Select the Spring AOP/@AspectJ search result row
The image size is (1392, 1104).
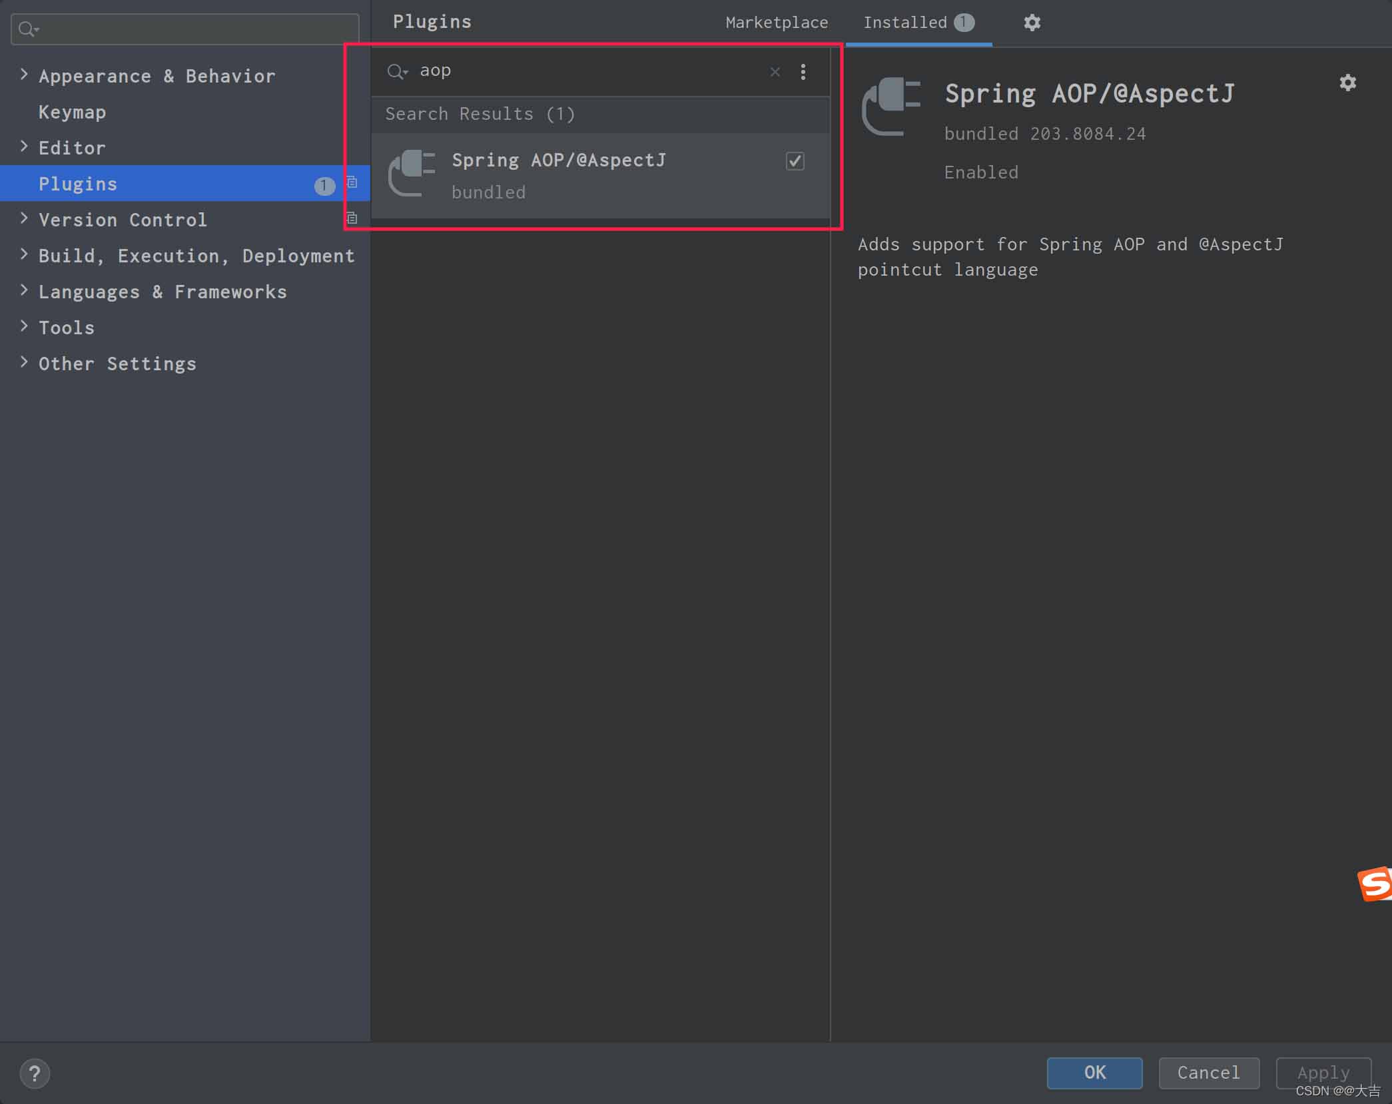[601, 175]
